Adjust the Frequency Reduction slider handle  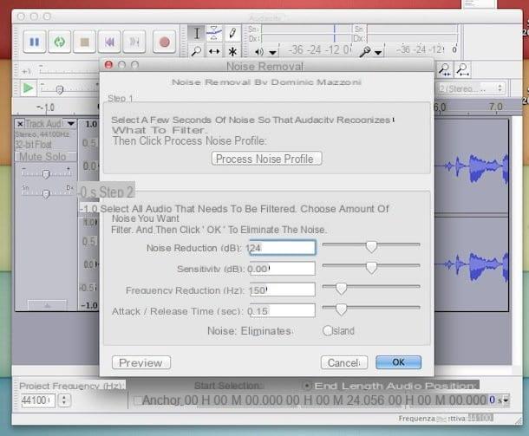[341, 289]
